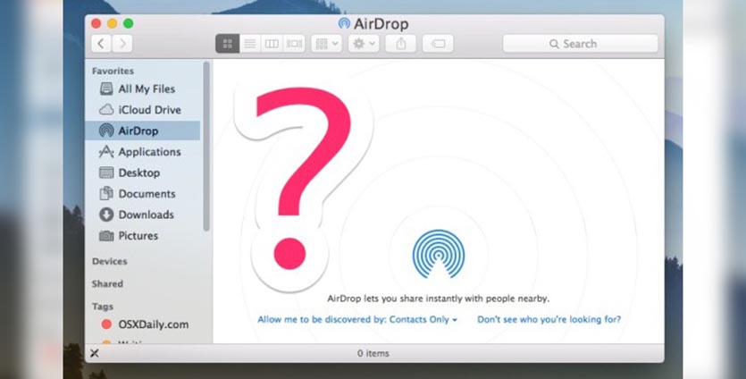Open 'Allow me to be discovered by' dropdown

tap(357, 319)
